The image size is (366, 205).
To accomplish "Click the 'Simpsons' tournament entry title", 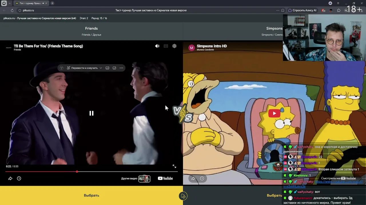I will point(274,28).
